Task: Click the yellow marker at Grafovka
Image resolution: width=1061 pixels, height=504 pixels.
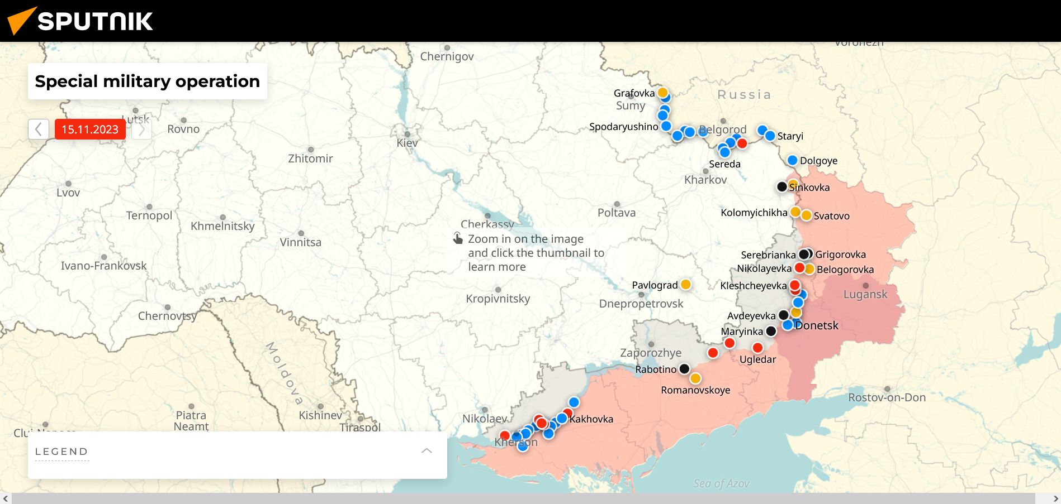Action: pos(662,93)
